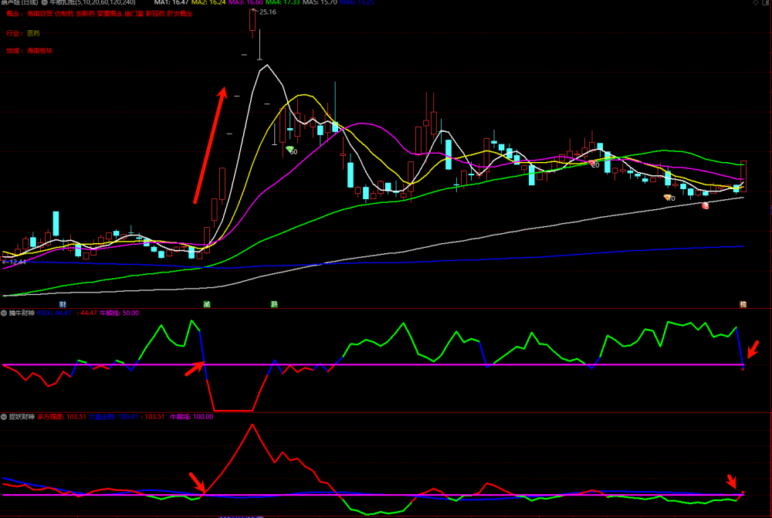This screenshot has width=772, height=518.
Task: Click the 擒牛财神 indicator name
Action: click(x=22, y=313)
